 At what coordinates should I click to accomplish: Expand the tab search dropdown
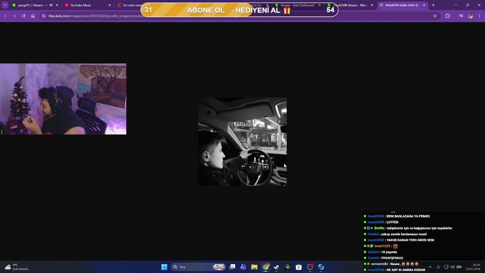5,5
